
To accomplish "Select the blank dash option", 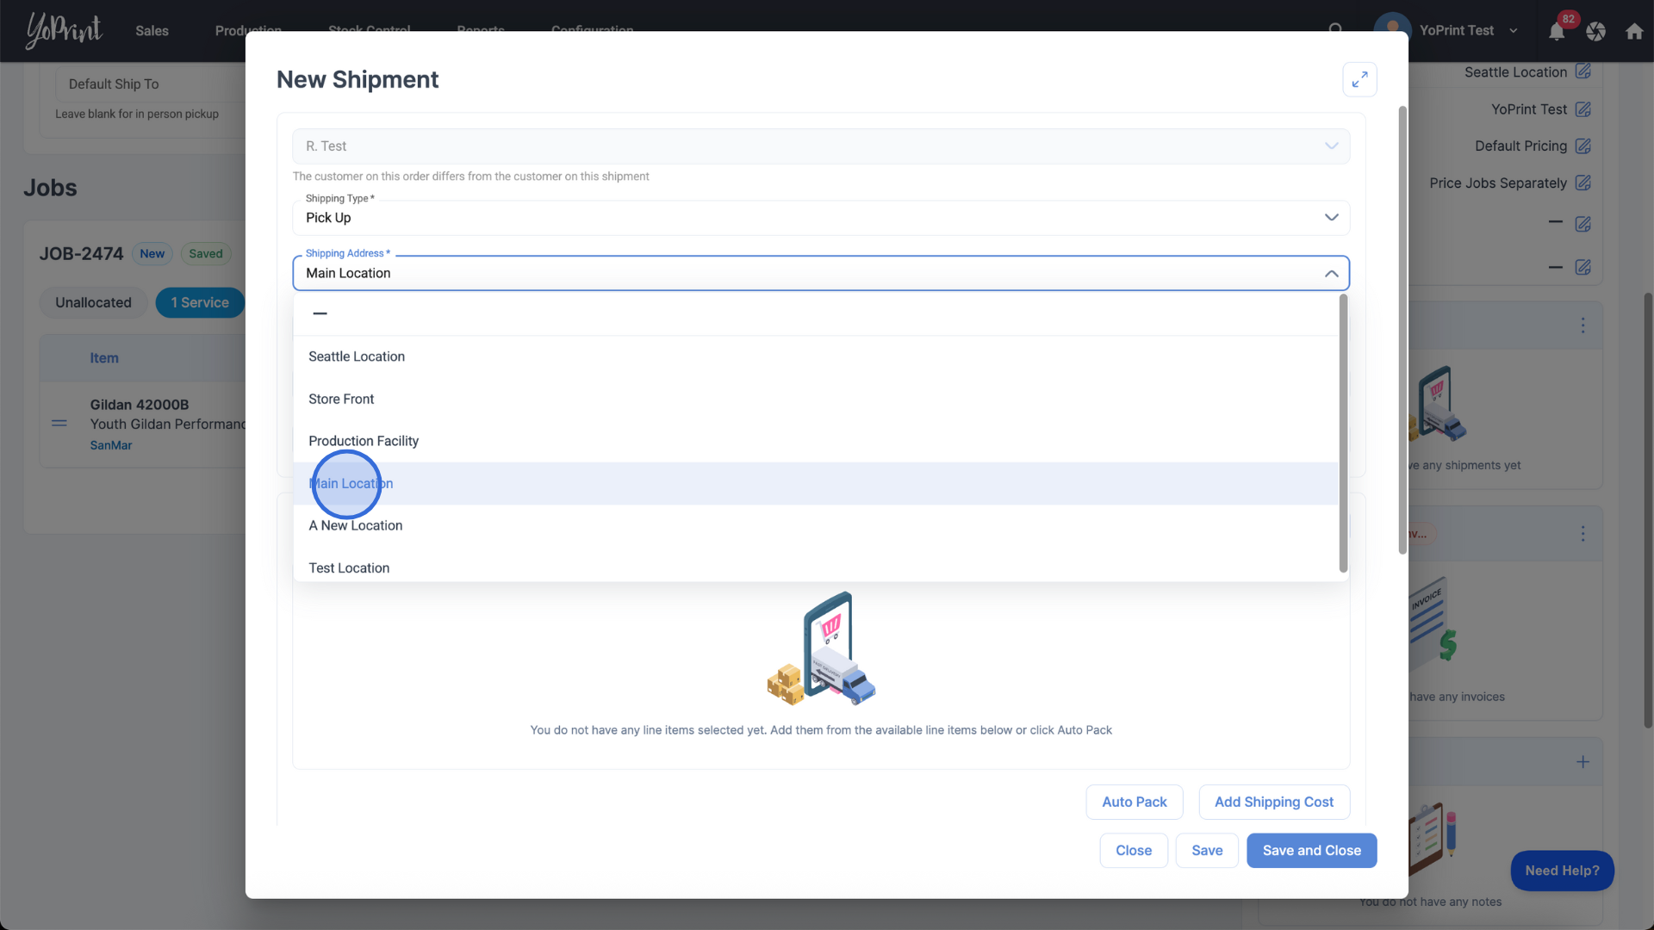I will tap(320, 313).
